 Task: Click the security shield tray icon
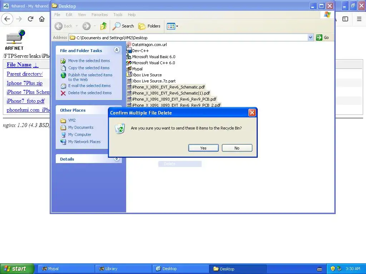[333, 269]
